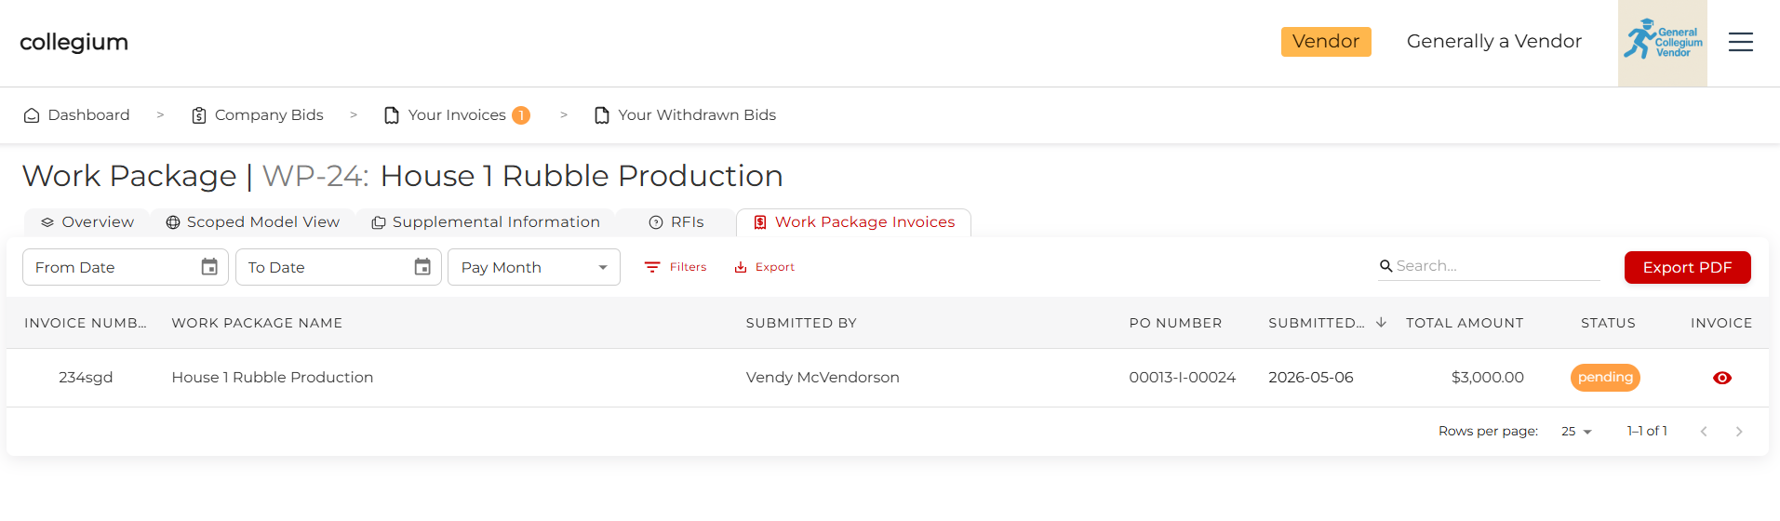Image resolution: width=1780 pixels, height=521 pixels.
Task: Click submitted date 2026-05-06
Action: [x=1311, y=378]
